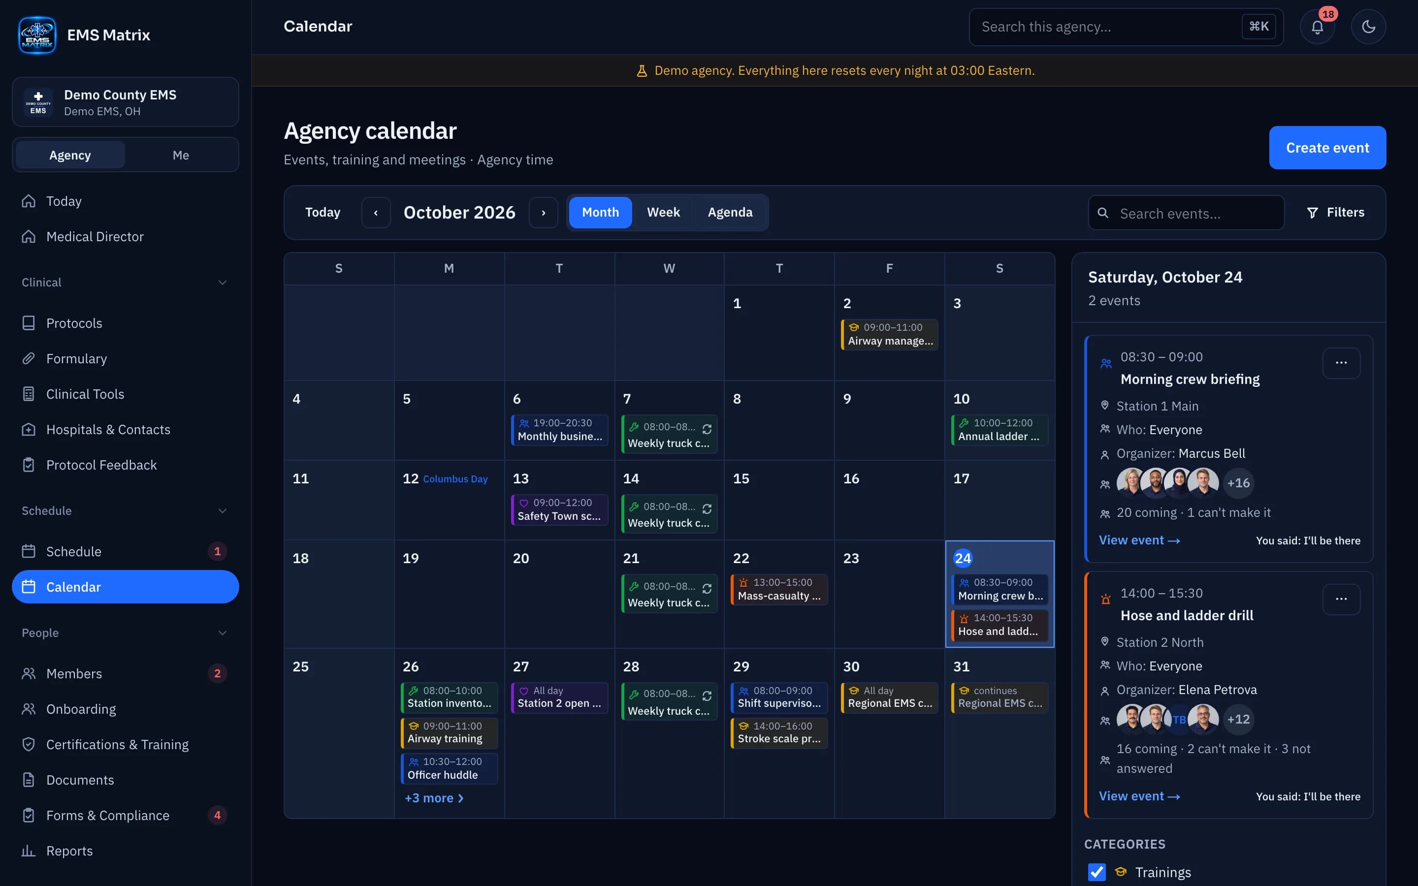
Task: Open Certifications & Training
Action: coord(126,744)
